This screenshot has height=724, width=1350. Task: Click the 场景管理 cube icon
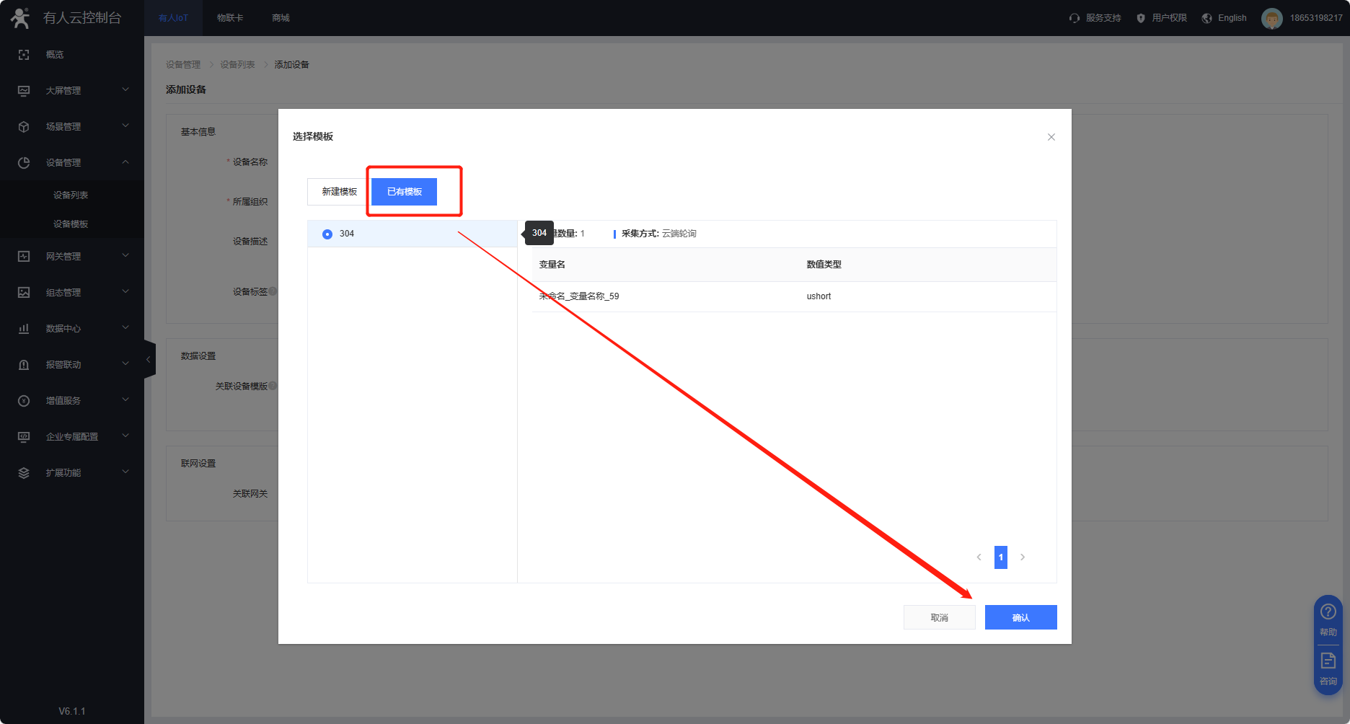tap(24, 127)
